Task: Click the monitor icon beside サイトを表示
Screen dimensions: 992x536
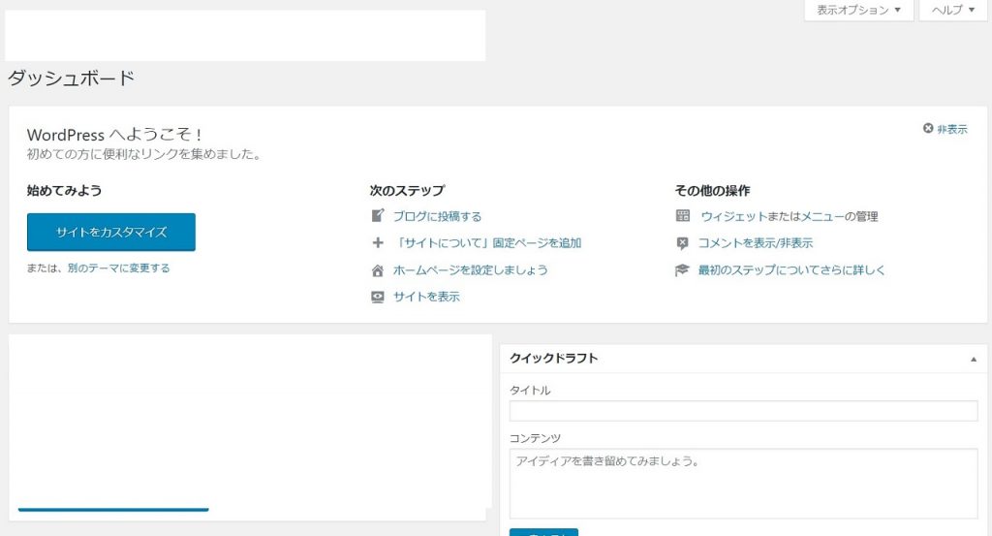Action: (378, 297)
